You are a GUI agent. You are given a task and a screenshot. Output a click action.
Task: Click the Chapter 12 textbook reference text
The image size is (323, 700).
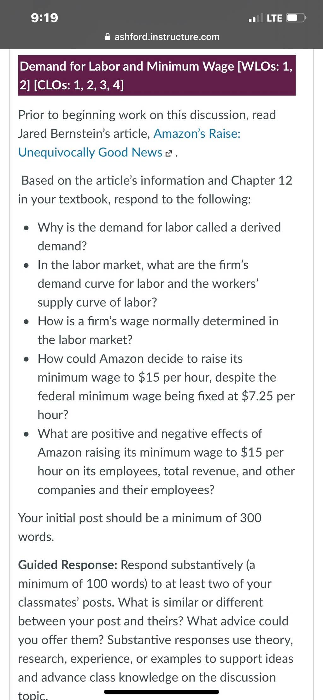tap(261, 180)
